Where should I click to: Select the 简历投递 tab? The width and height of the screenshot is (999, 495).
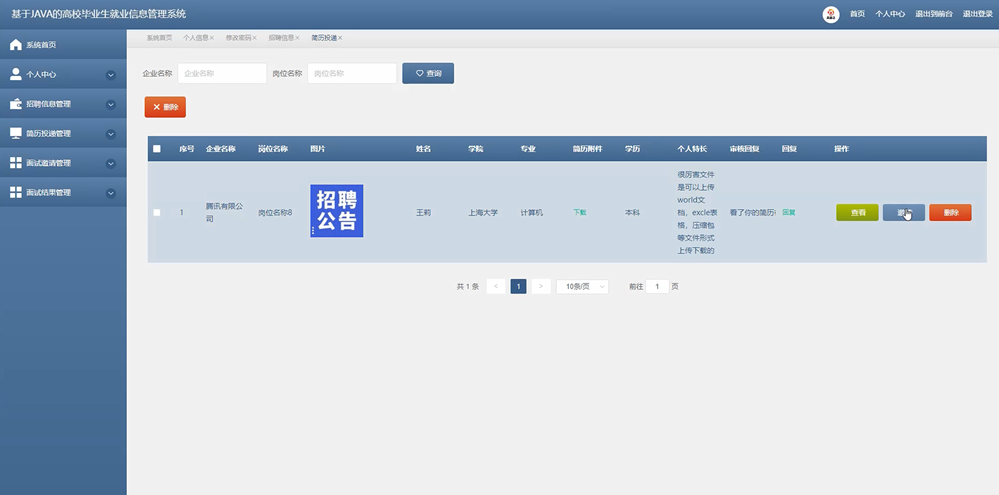tap(324, 37)
